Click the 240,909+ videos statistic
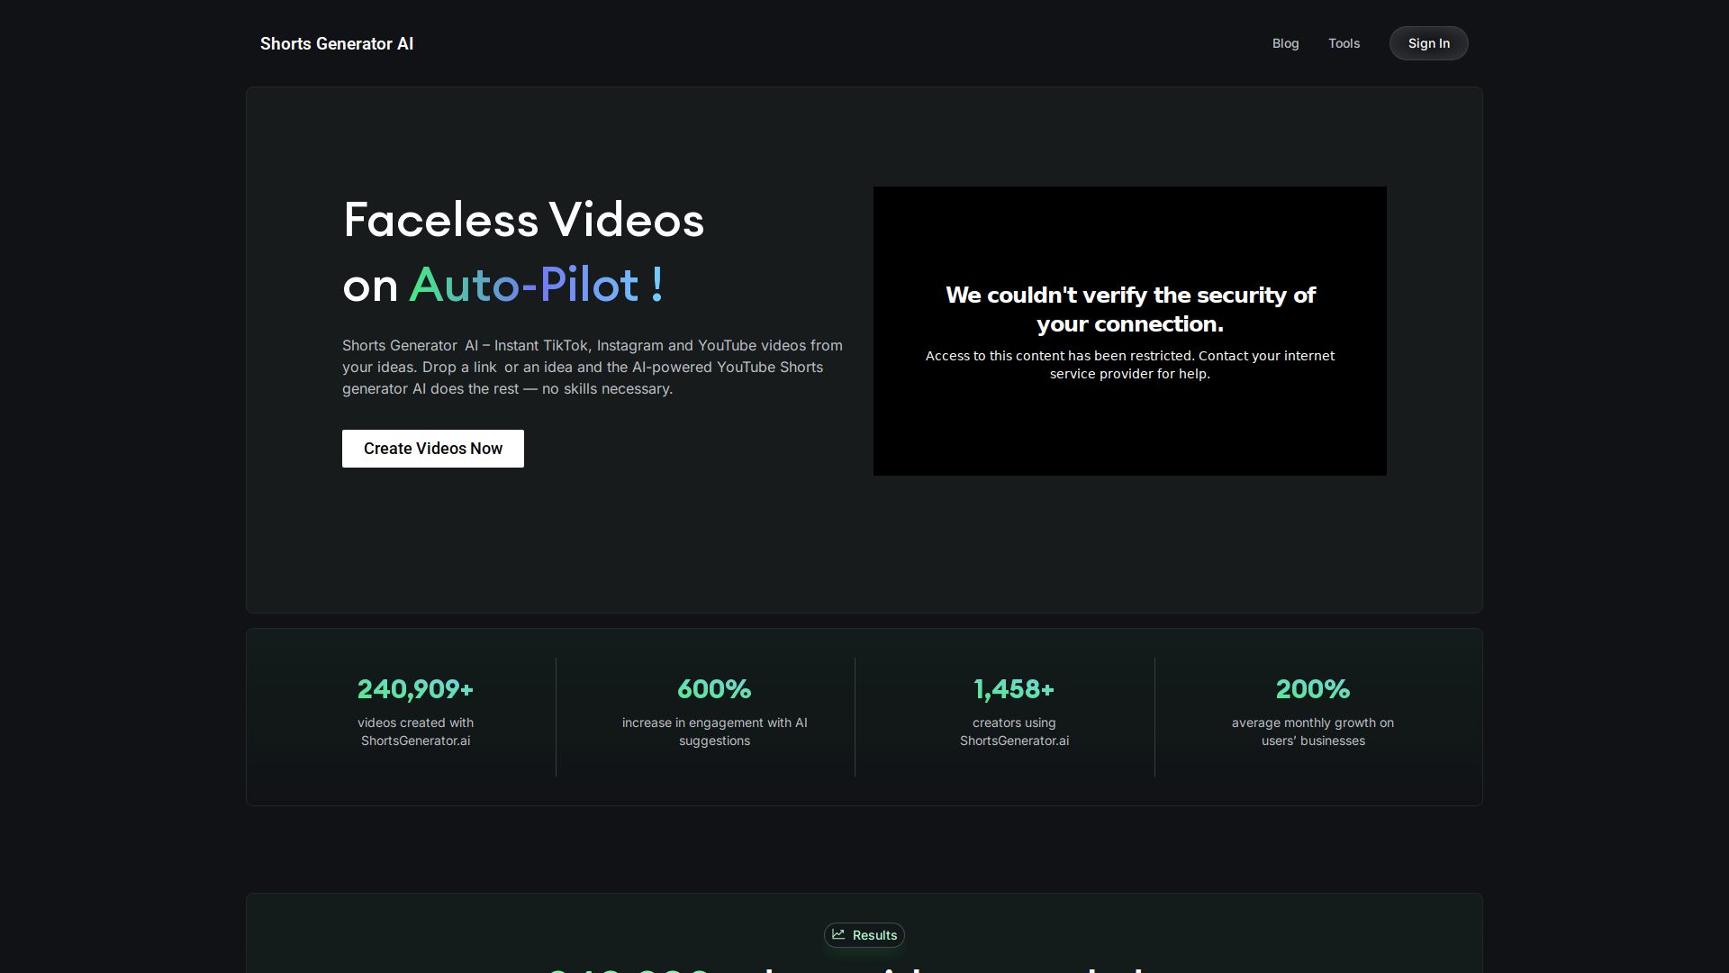 [x=415, y=689]
